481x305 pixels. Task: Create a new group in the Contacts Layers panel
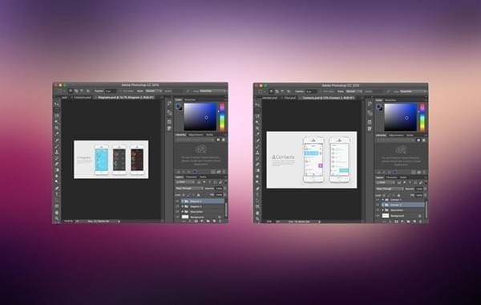click(x=408, y=222)
